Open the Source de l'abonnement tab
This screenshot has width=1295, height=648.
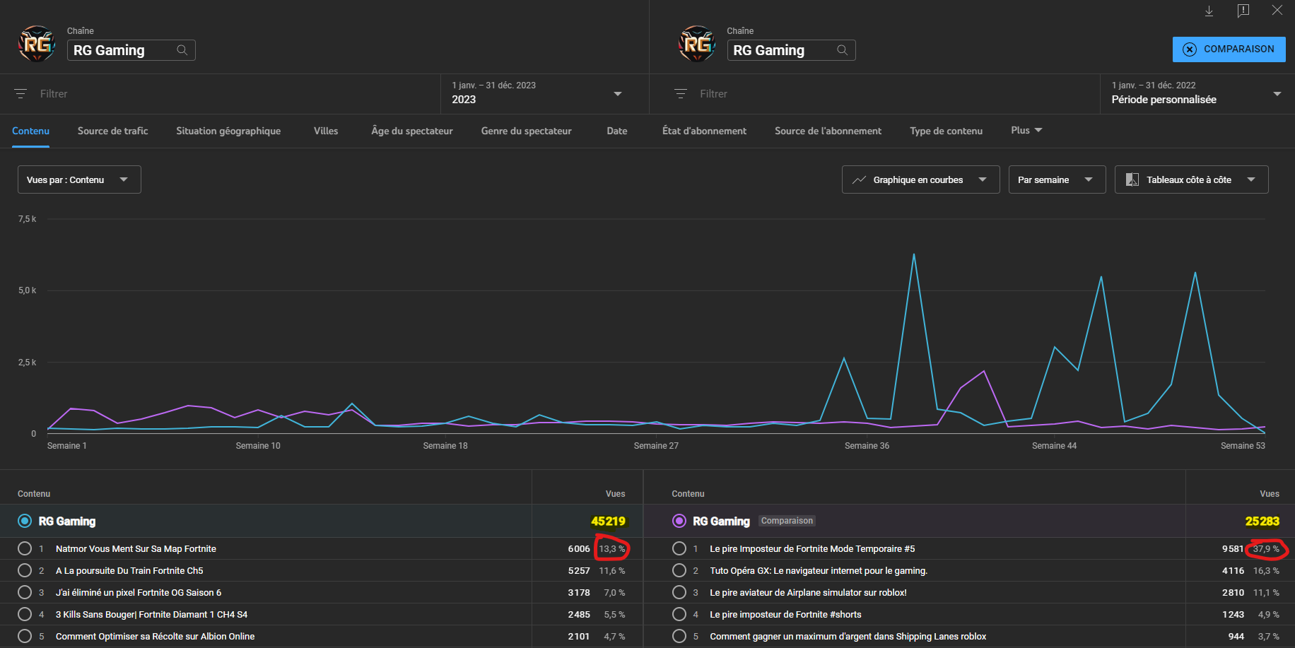click(828, 131)
